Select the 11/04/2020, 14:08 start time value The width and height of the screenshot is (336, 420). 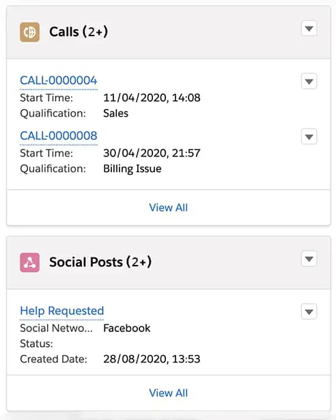pyautogui.click(x=152, y=98)
